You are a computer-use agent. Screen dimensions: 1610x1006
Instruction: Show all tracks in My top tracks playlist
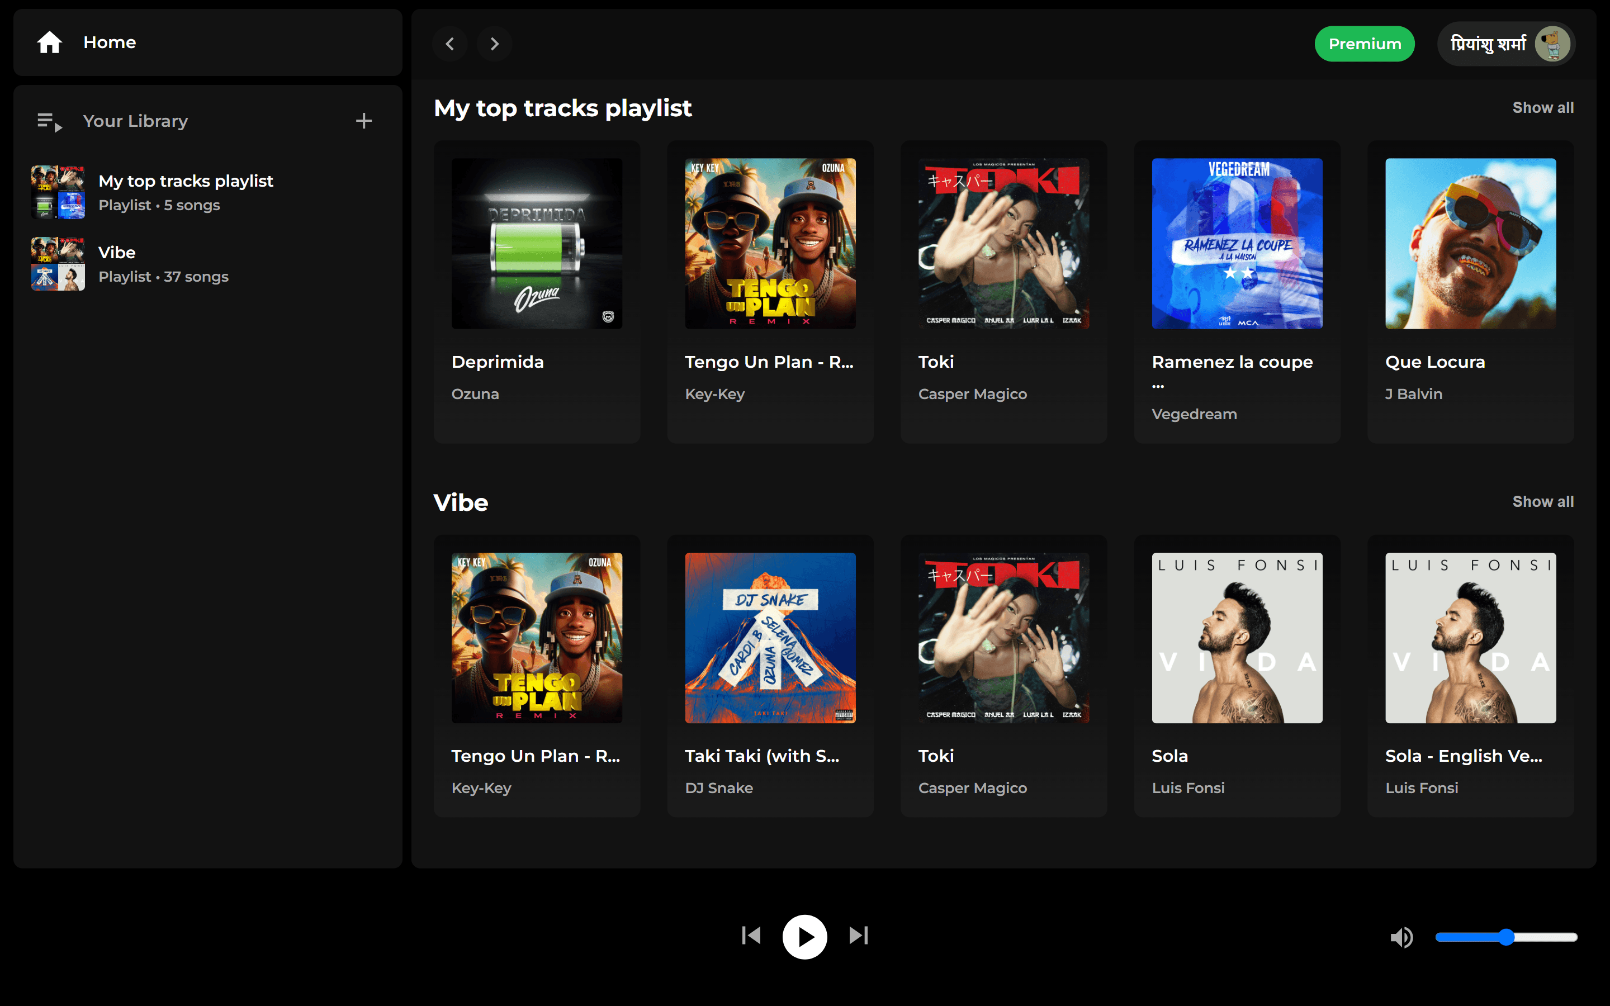coord(1543,108)
